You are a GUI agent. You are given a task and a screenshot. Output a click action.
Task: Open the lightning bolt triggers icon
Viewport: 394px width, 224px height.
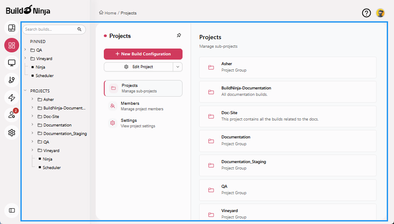pos(11,98)
